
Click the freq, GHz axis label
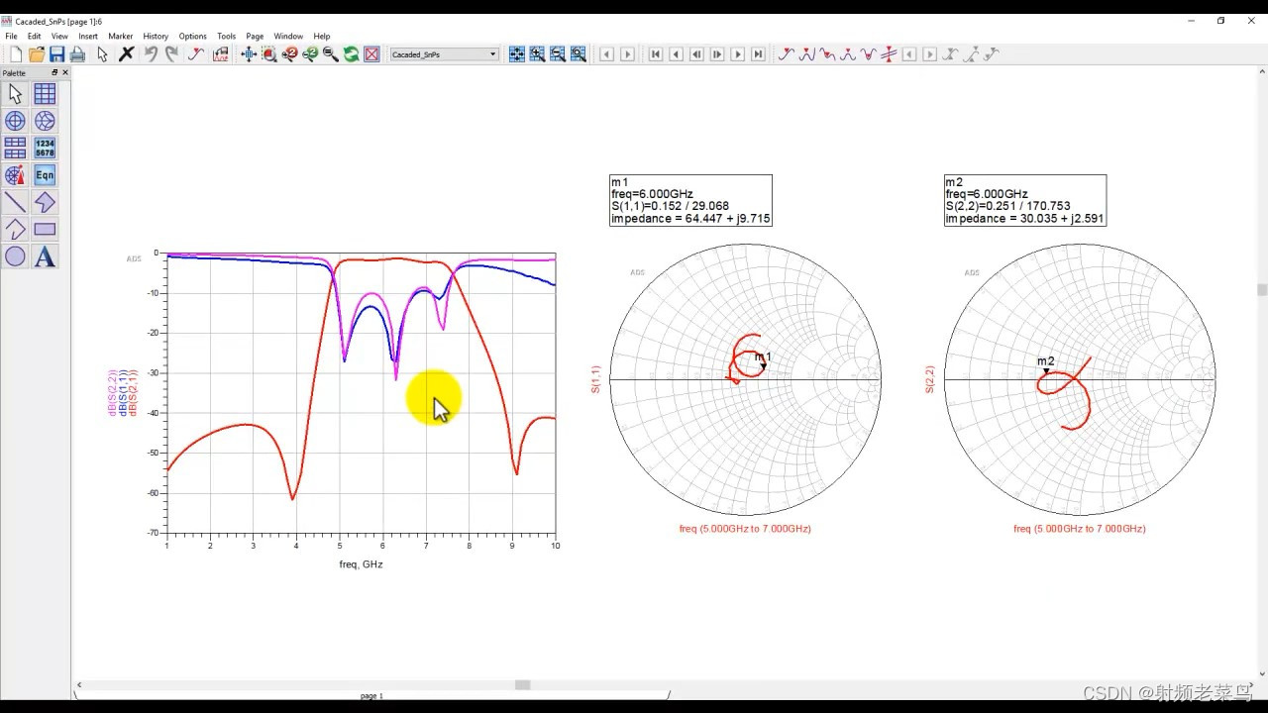(361, 564)
